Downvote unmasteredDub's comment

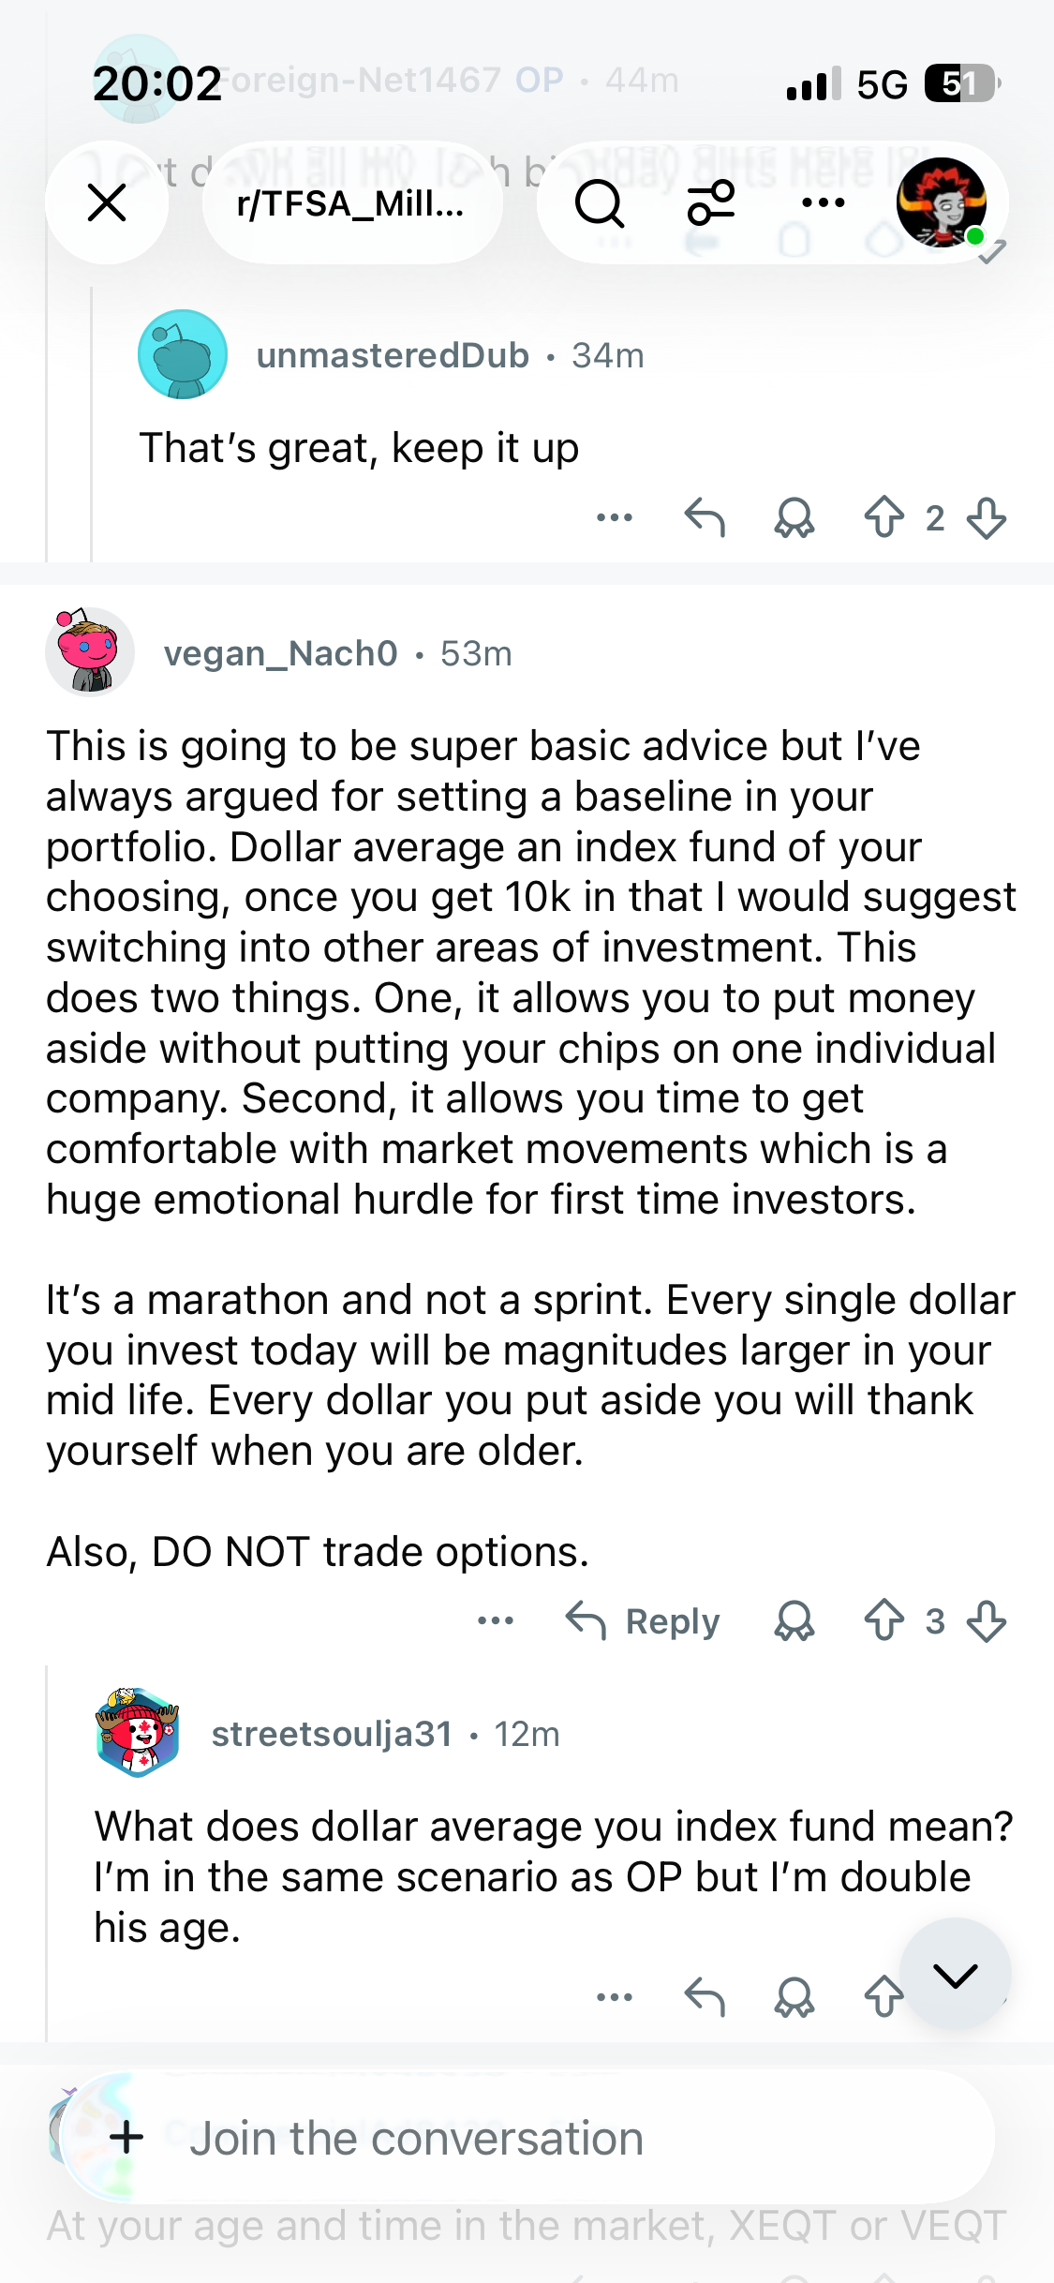click(987, 517)
